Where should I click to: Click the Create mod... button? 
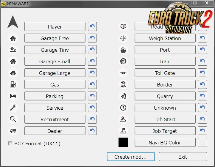(131, 157)
